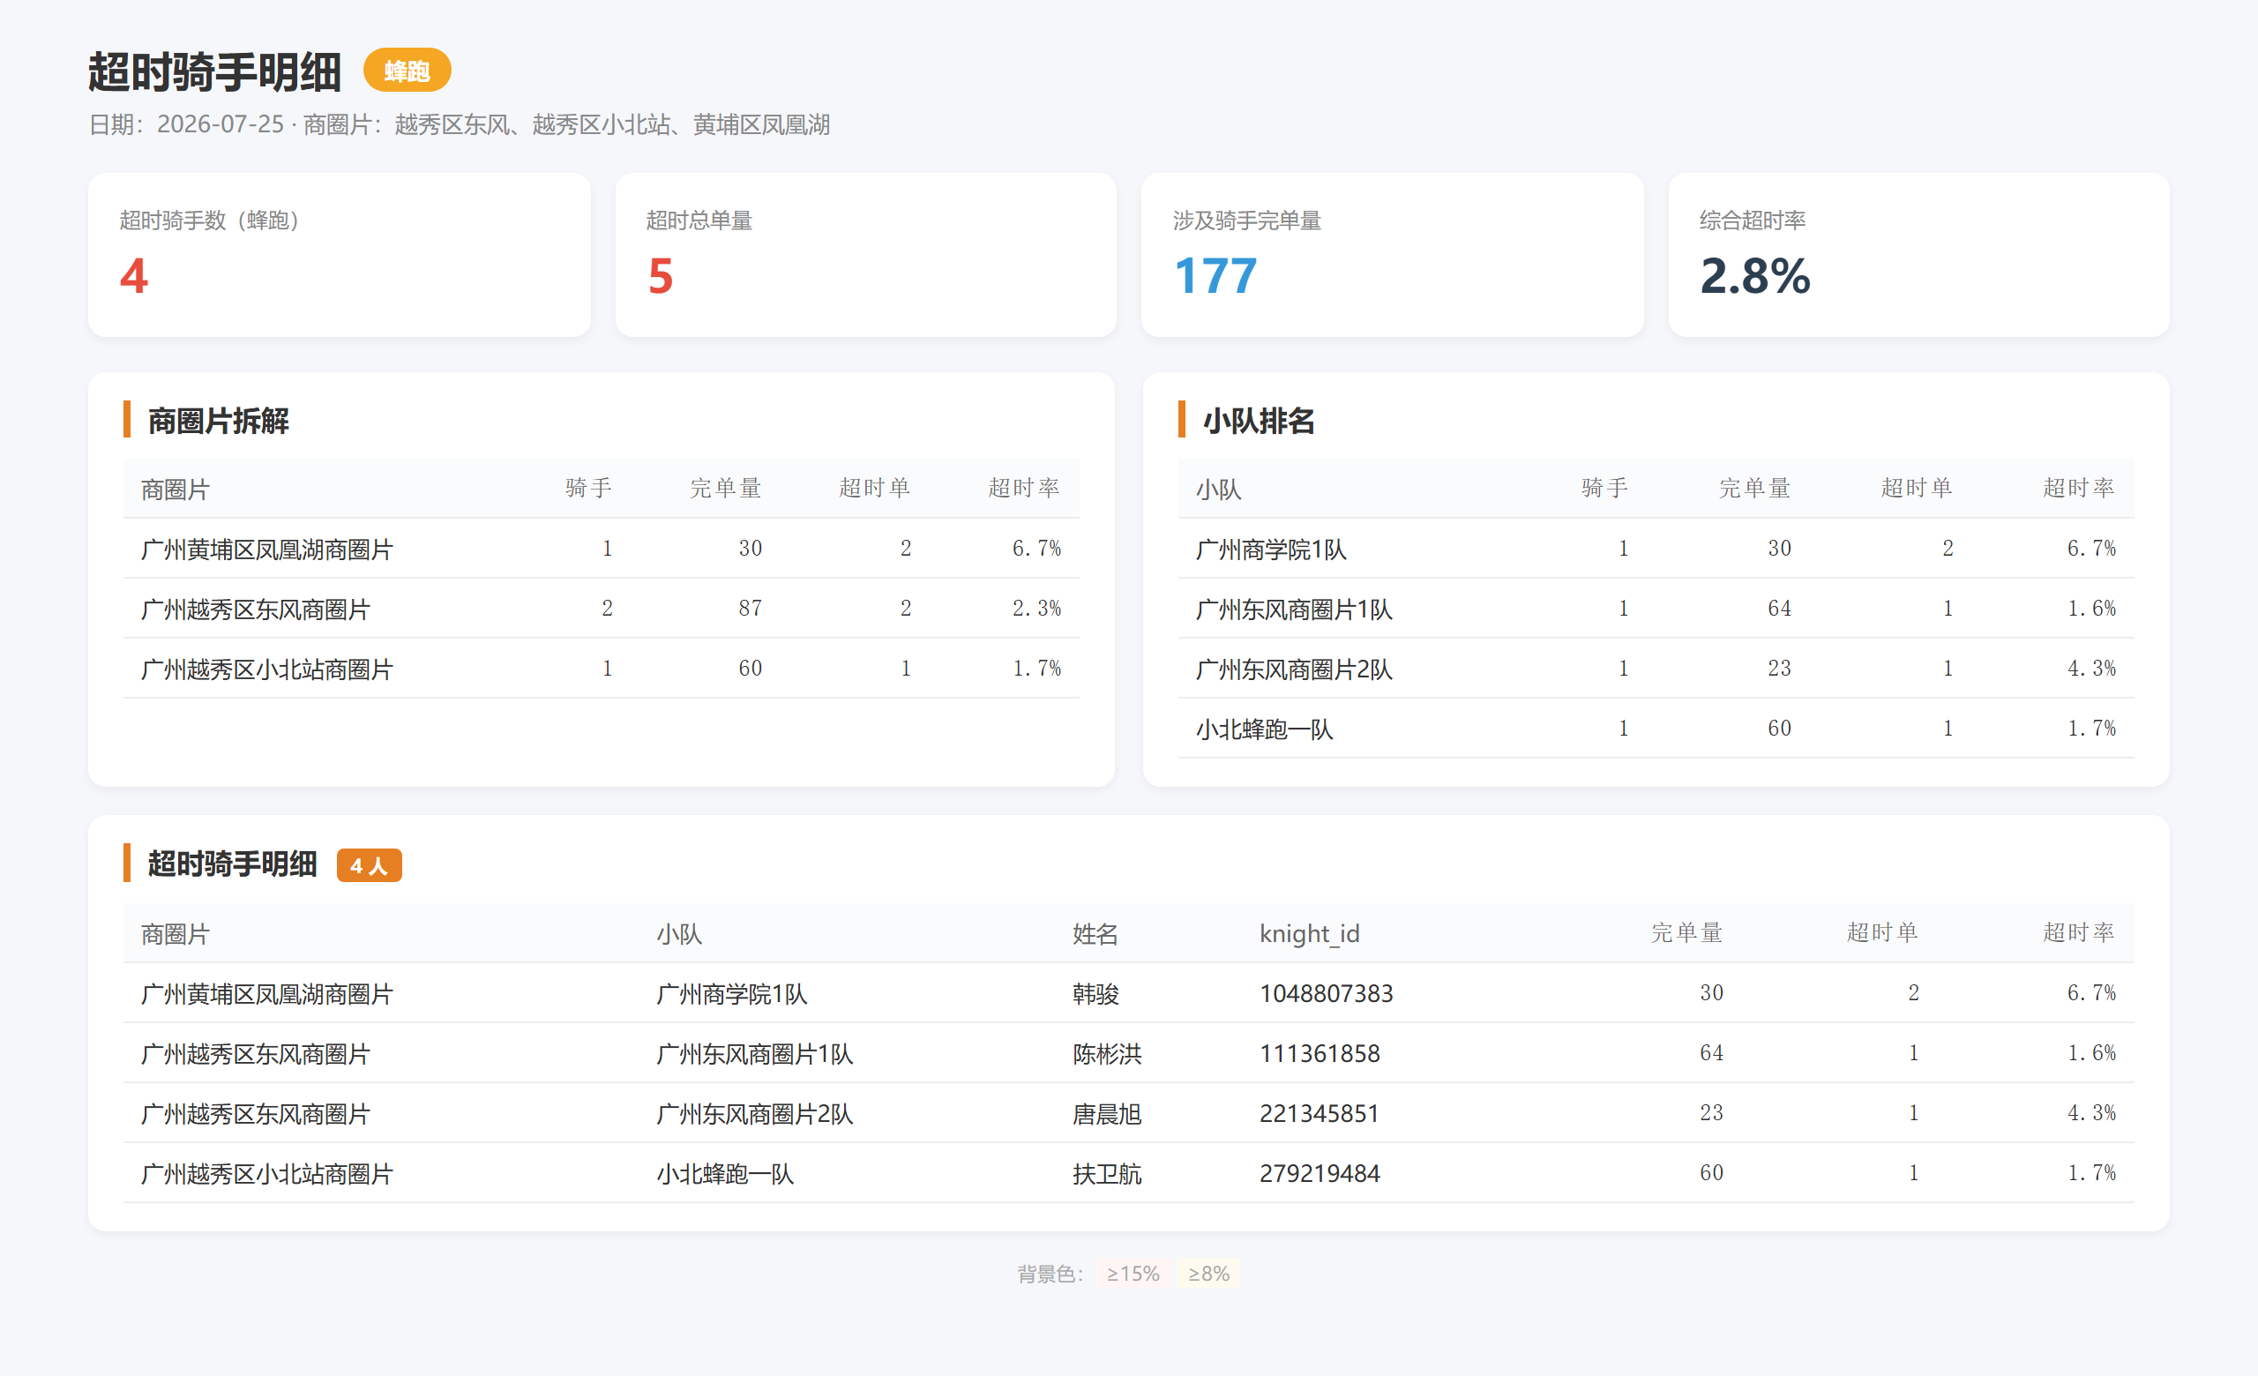Click 完单量 23 in 唐晨旭's row
The image size is (2258, 1376).
coord(1711,1113)
